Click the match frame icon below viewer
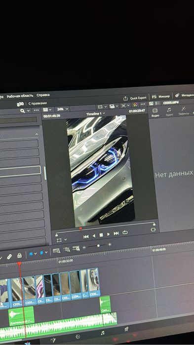 (154, 230)
